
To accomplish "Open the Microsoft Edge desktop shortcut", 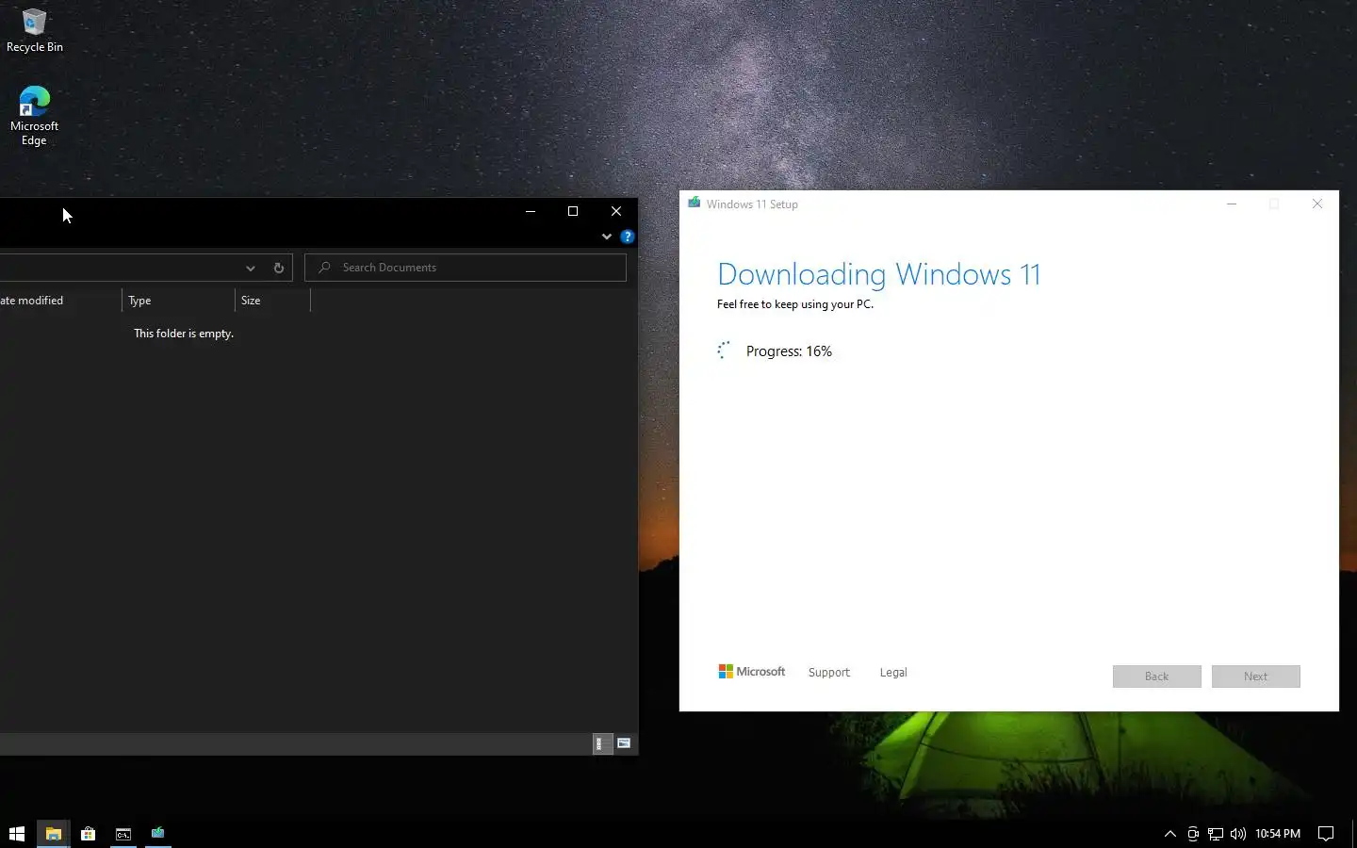I will tap(34, 116).
